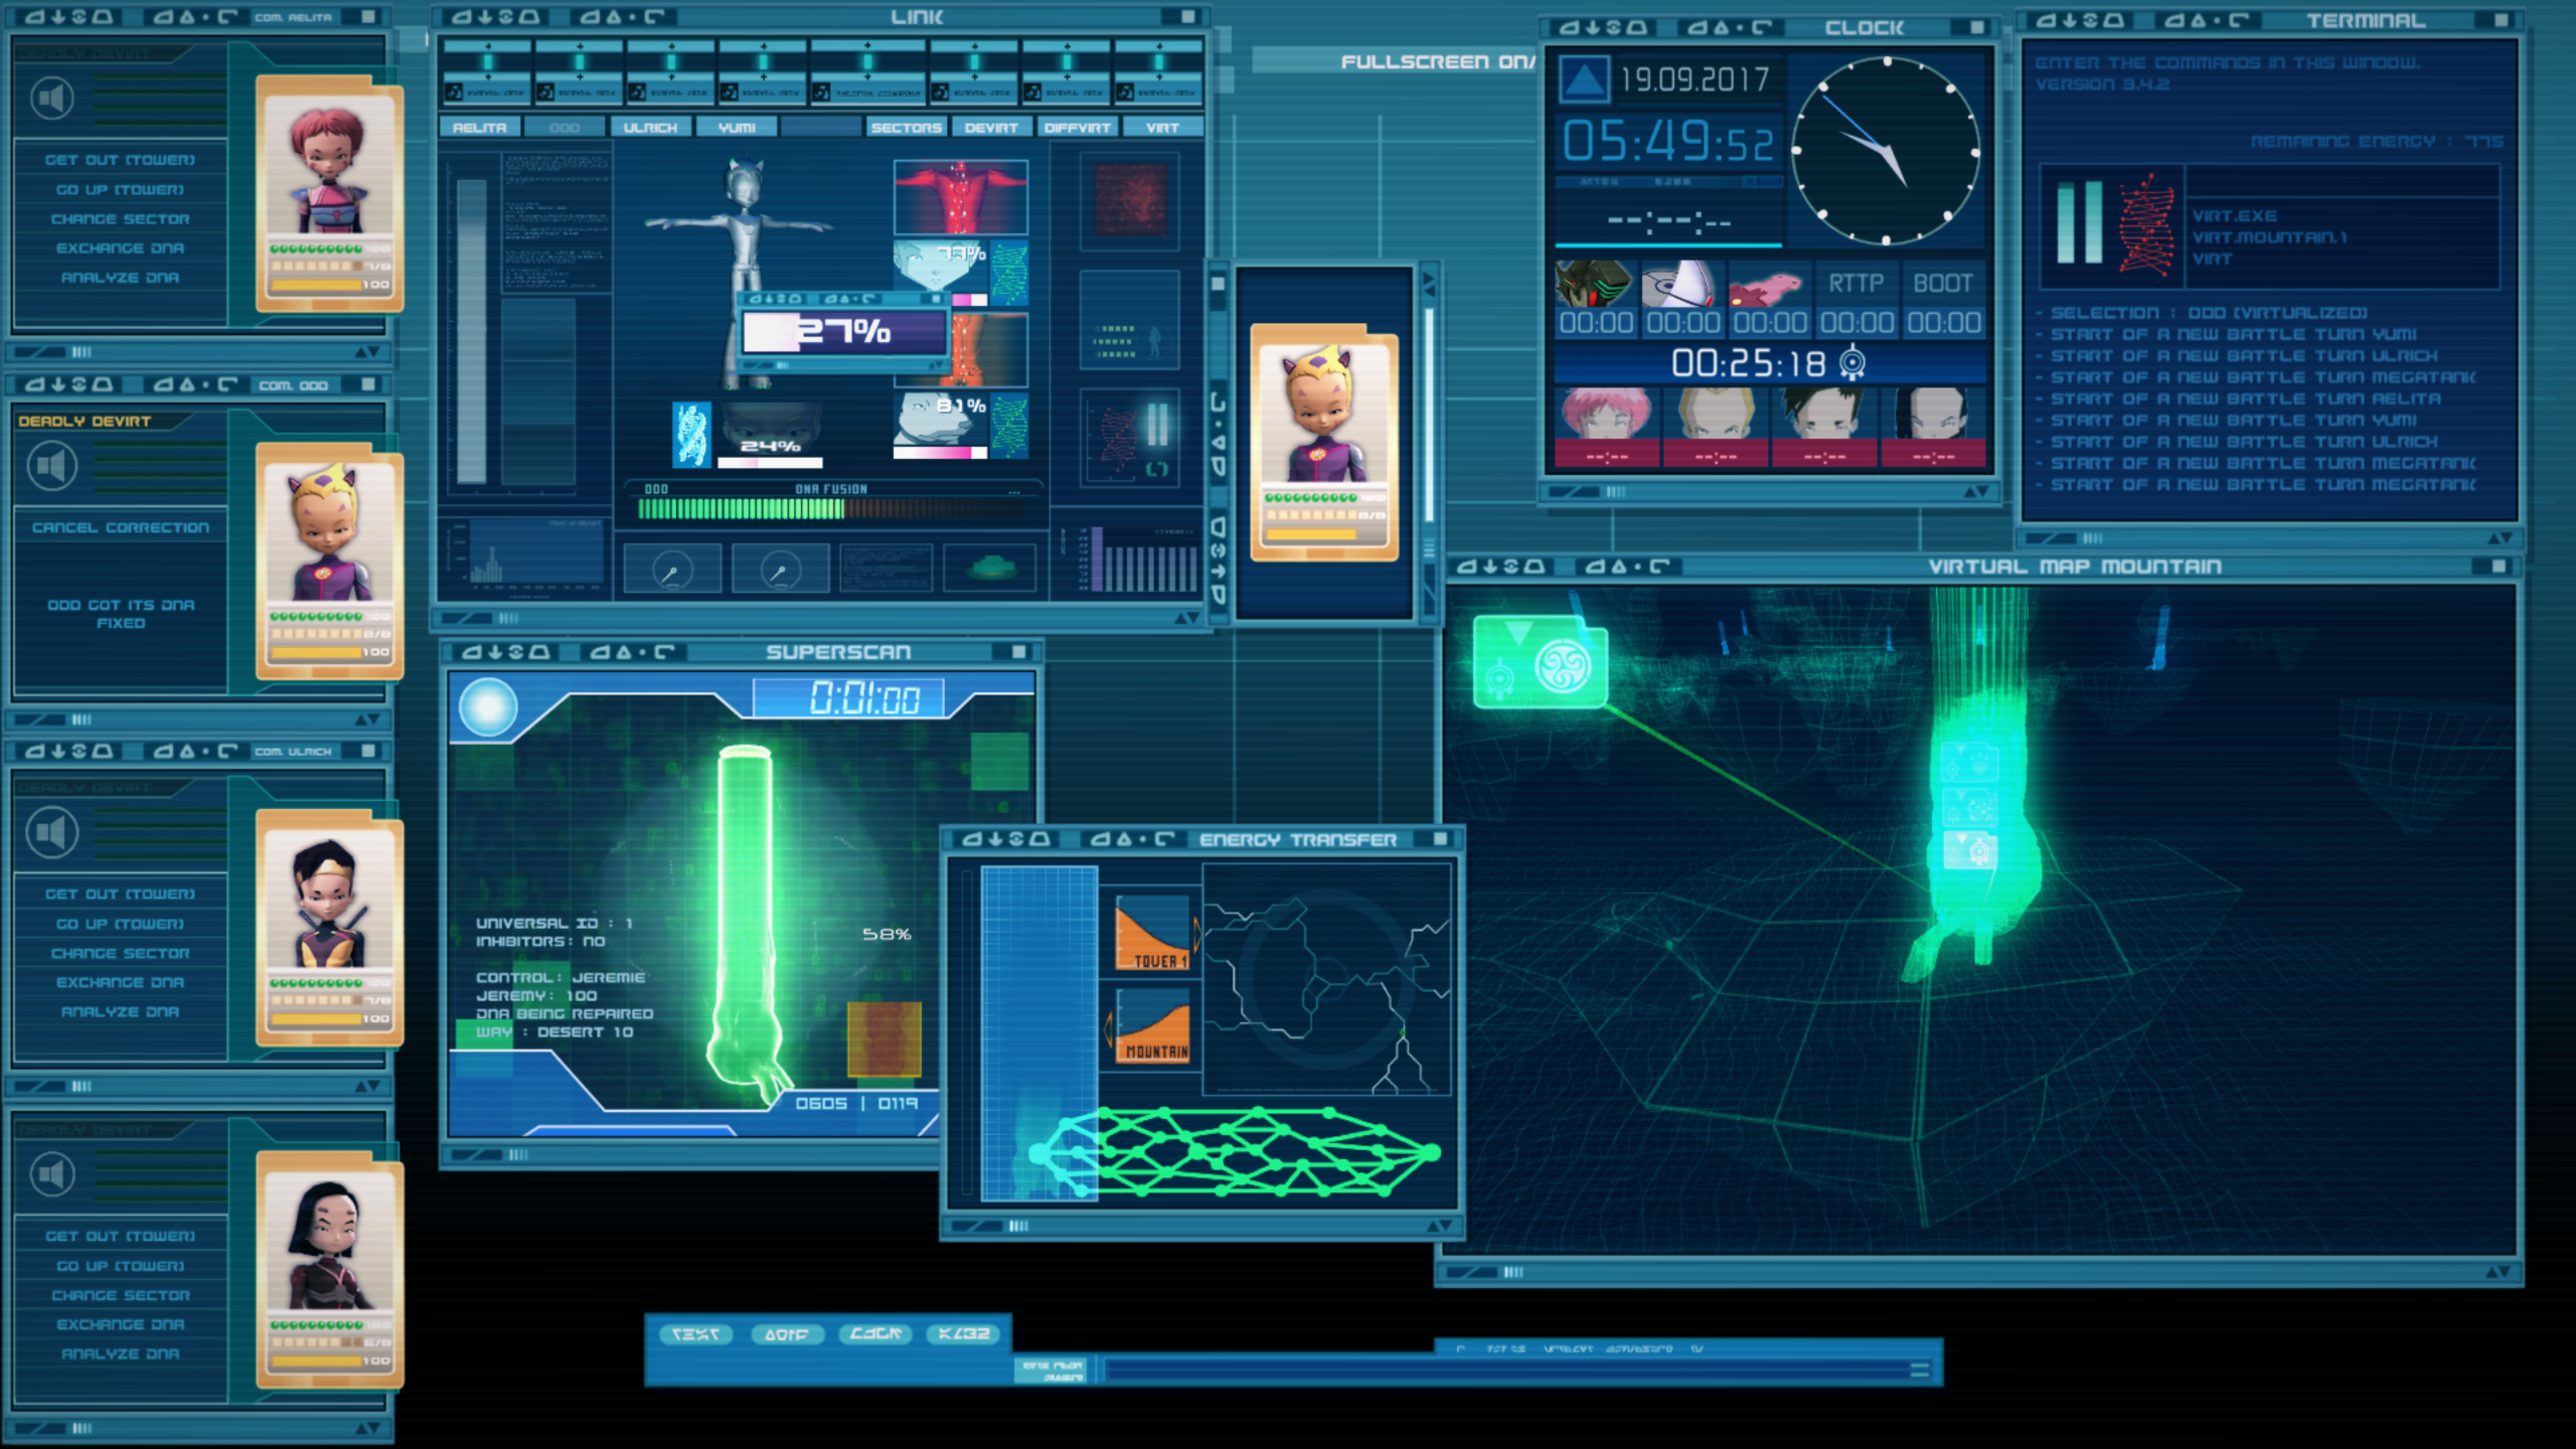The image size is (2576, 1449).
Task: Click the glowing orb in Superscan window
Action: coord(488,707)
